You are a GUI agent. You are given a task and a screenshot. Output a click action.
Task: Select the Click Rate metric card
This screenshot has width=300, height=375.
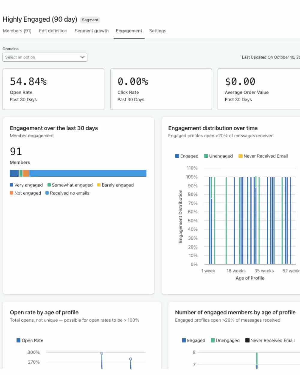[161, 89]
